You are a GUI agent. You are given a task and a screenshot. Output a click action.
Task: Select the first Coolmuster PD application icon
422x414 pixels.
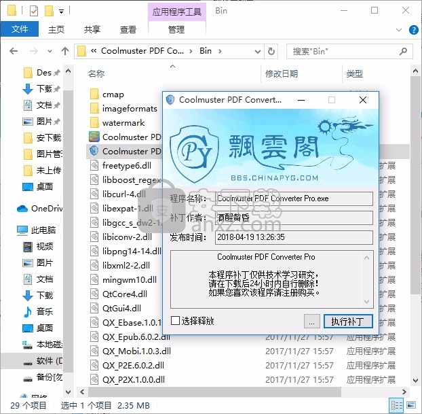click(94, 137)
